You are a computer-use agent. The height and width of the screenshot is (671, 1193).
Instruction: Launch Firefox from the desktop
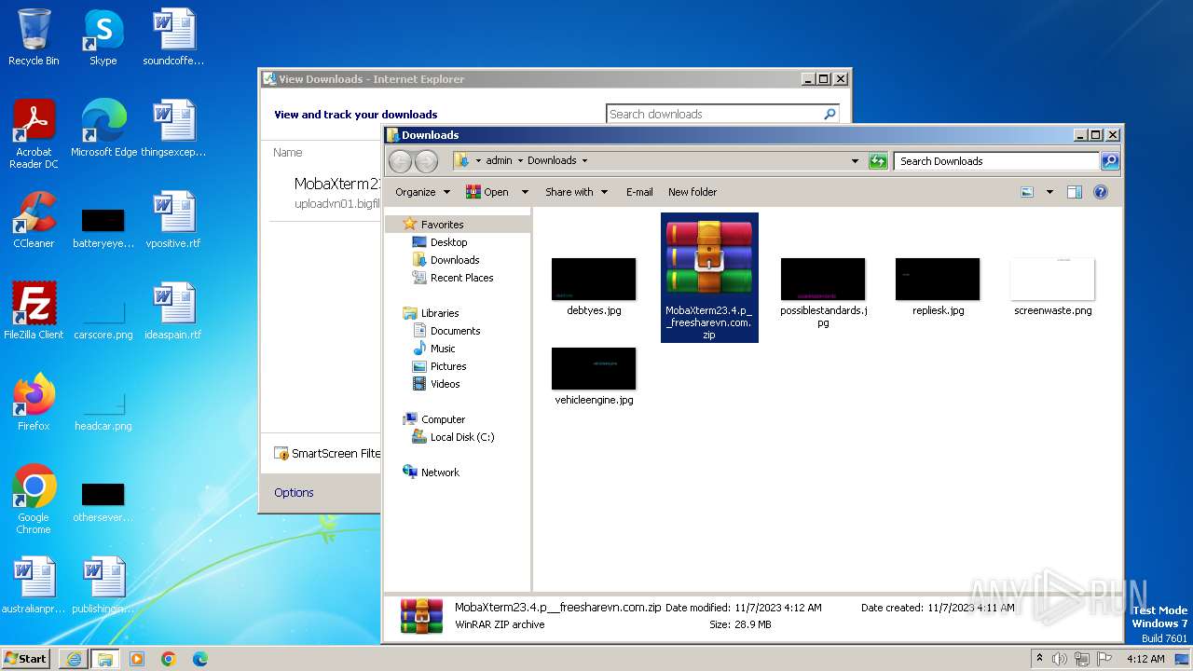click(x=34, y=402)
